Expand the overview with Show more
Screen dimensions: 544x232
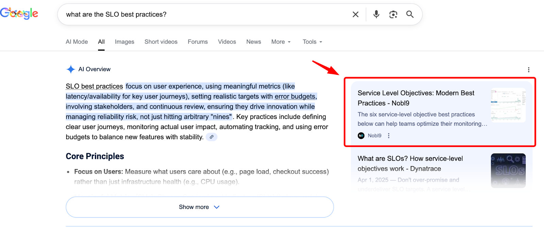coord(200,207)
